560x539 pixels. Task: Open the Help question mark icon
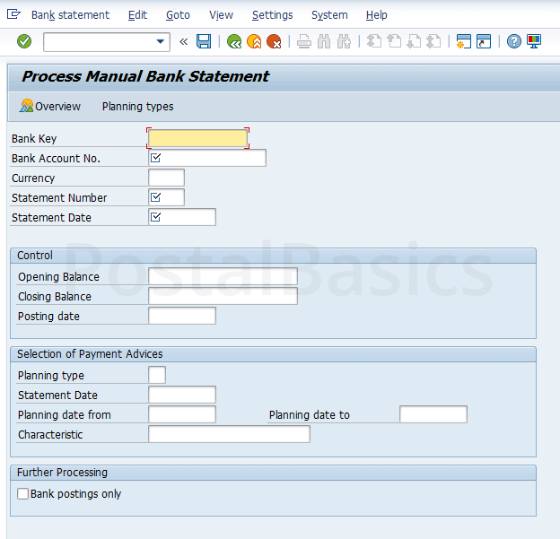pyautogui.click(x=513, y=41)
